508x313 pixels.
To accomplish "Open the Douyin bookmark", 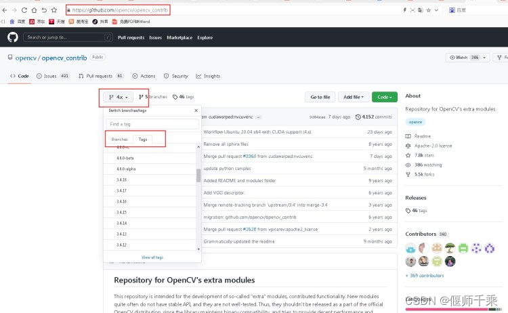I will [x=100, y=22].
